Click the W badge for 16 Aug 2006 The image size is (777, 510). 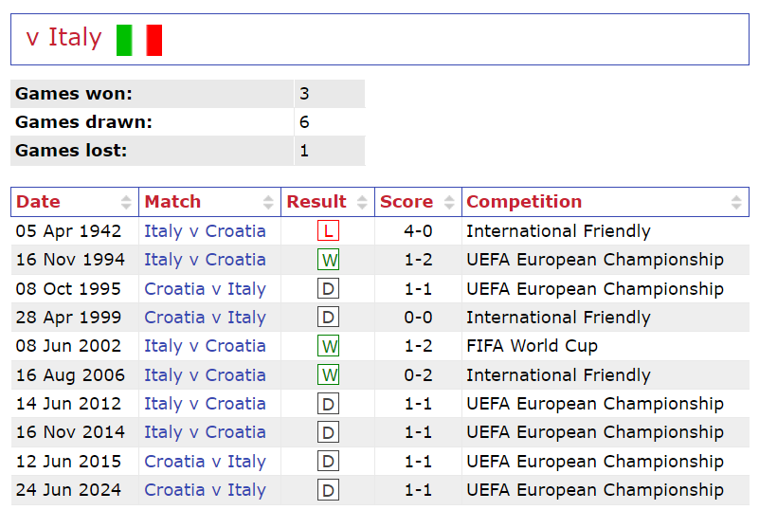(328, 375)
